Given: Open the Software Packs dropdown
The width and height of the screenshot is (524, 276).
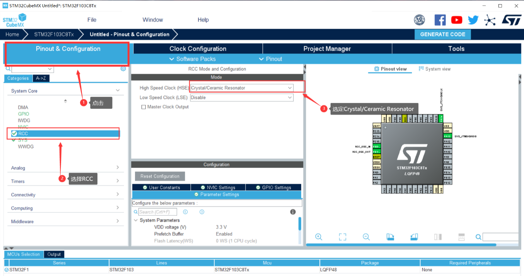Looking at the screenshot, I should point(193,59).
